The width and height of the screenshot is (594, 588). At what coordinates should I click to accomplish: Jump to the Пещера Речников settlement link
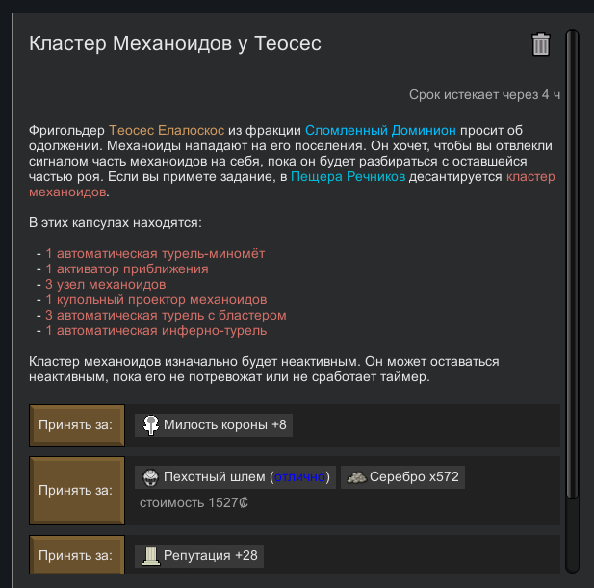(348, 177)
